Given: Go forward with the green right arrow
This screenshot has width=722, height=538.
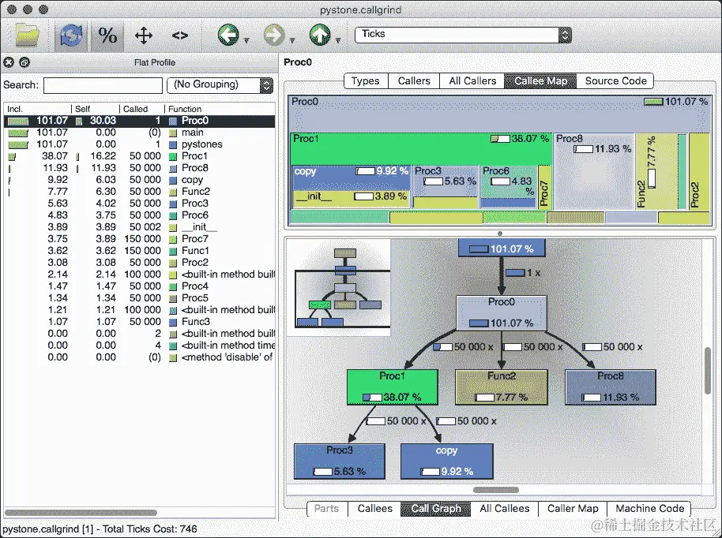Looking at the screenshot, I should click(274, 35).
